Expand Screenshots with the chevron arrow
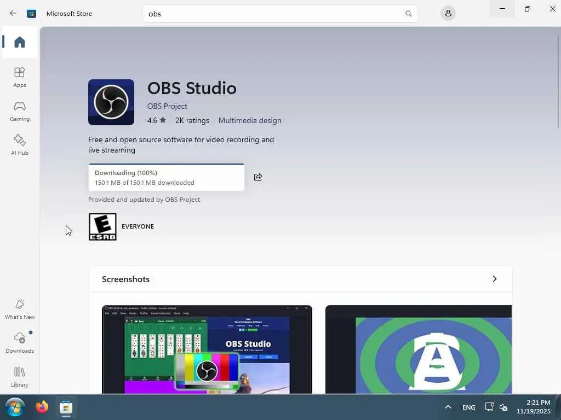Viewport: 561px width, 420px height. (x=495, y=279)
